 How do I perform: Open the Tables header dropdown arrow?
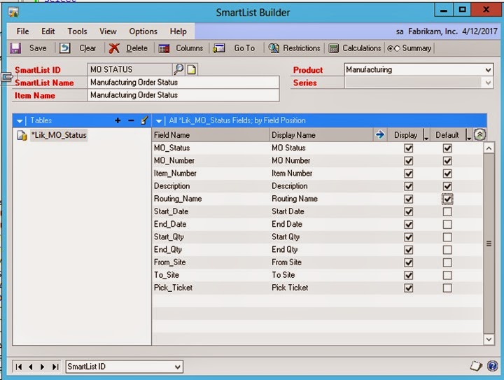pyautogui.click(x=20, y=121)
